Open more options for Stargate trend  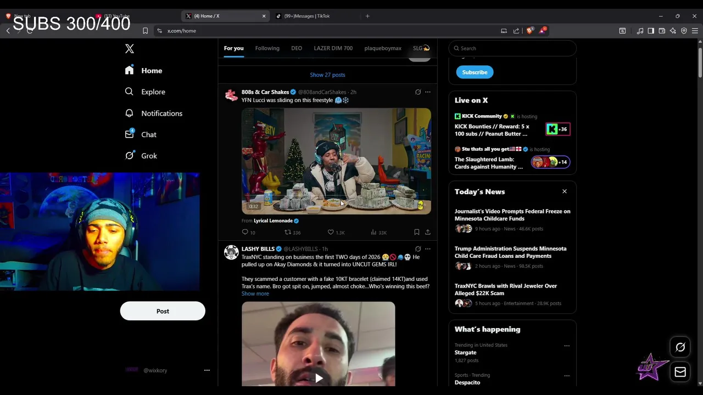567,346
